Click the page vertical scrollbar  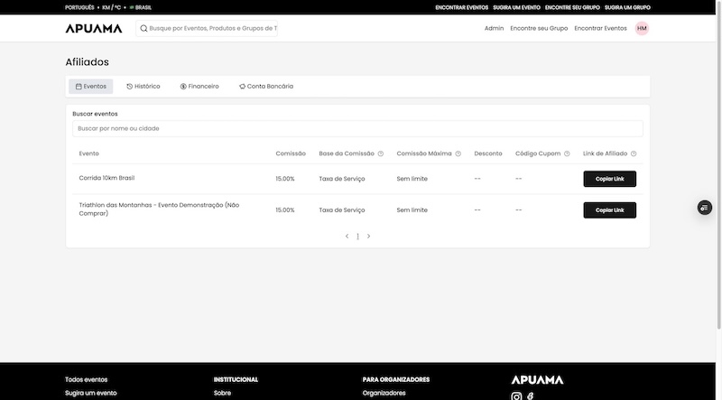tap(718, 166)
